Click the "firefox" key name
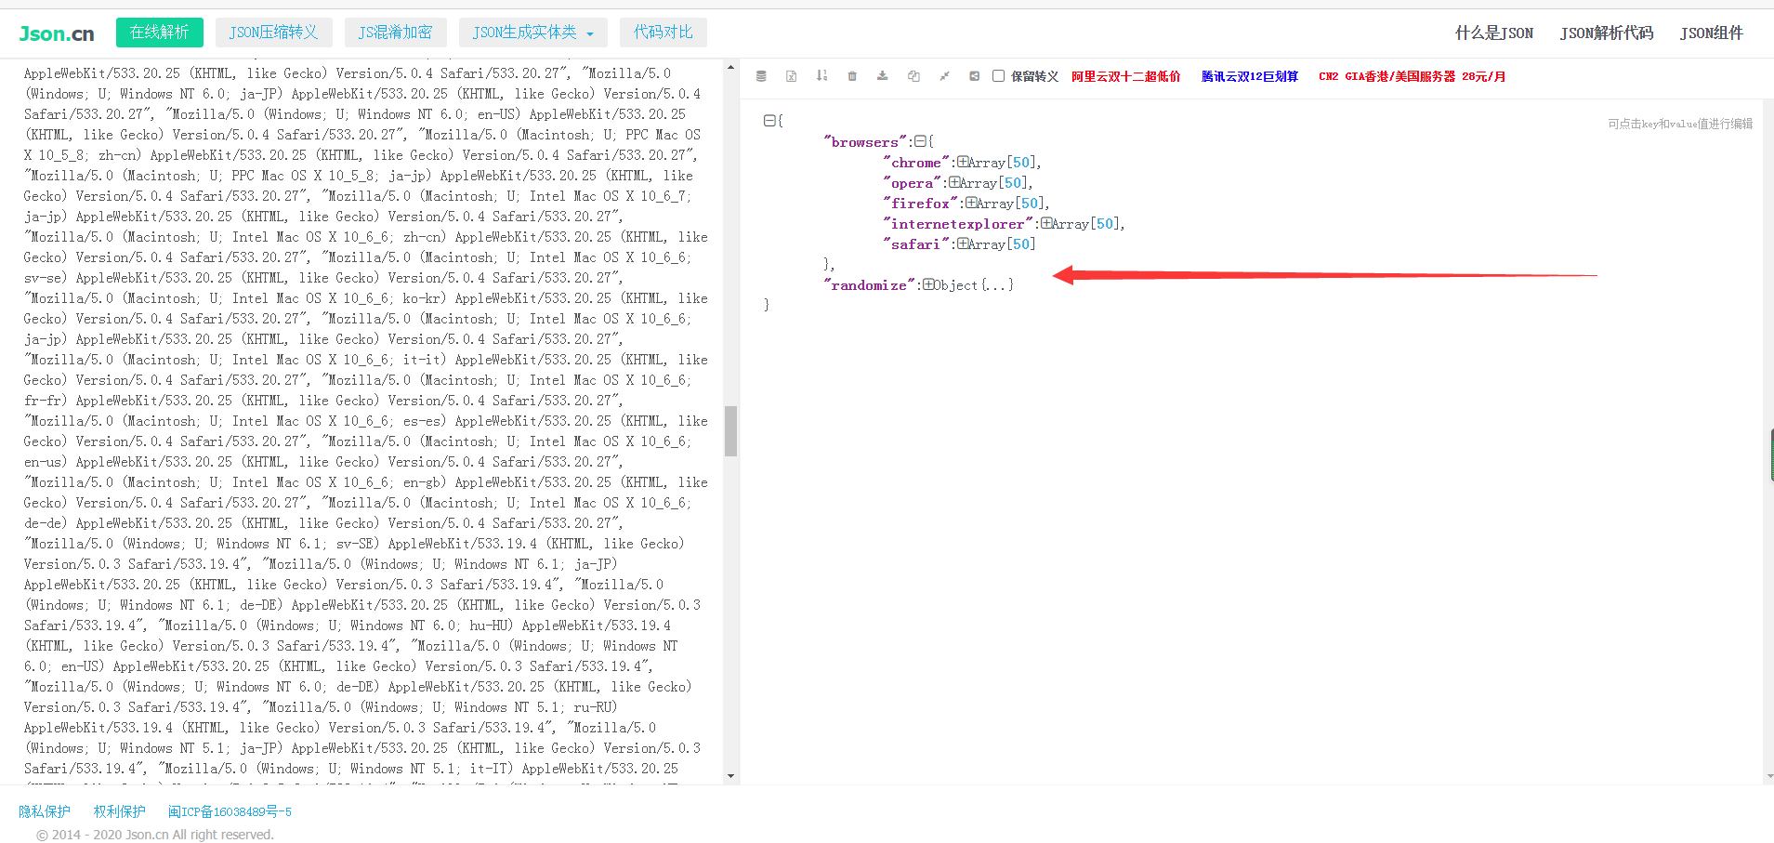The width and height of the screenshot is (1774, 843). coord(921,204)
